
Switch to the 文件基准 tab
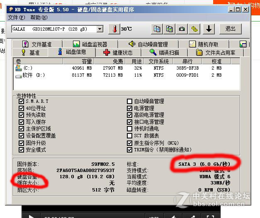pyautogui.click(x=37, y=44)
